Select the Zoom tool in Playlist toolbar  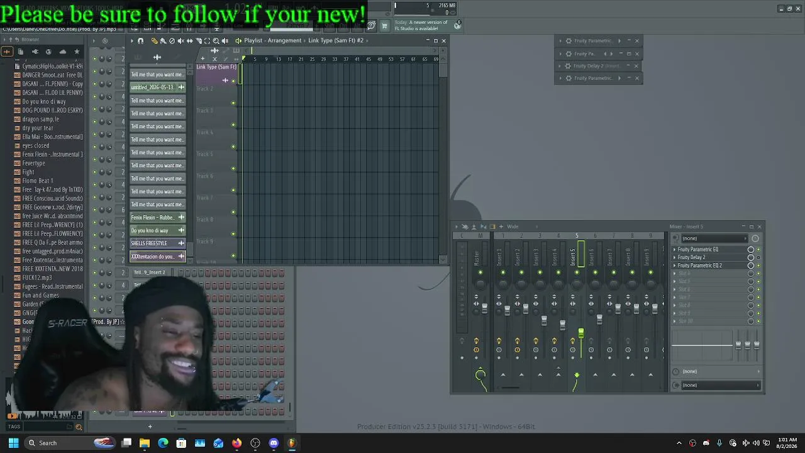(x=216, y=41)
